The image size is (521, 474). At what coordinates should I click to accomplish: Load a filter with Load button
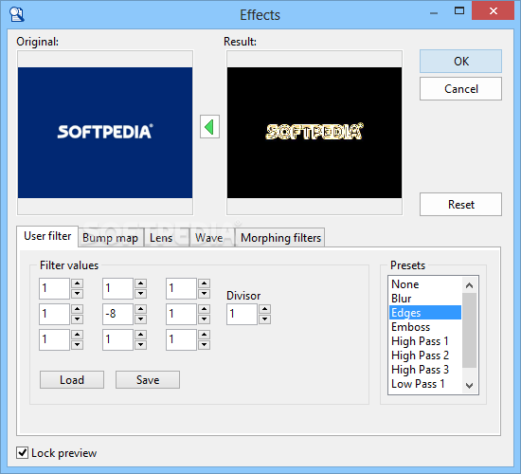72,380
